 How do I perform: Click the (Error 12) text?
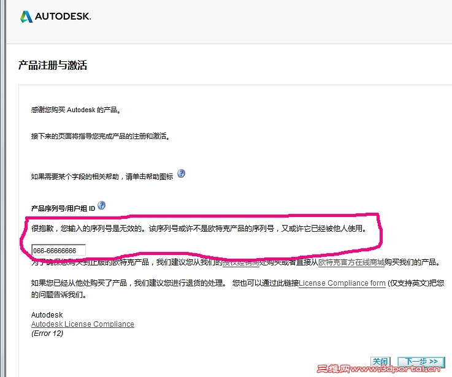click(x=47, y=333)
